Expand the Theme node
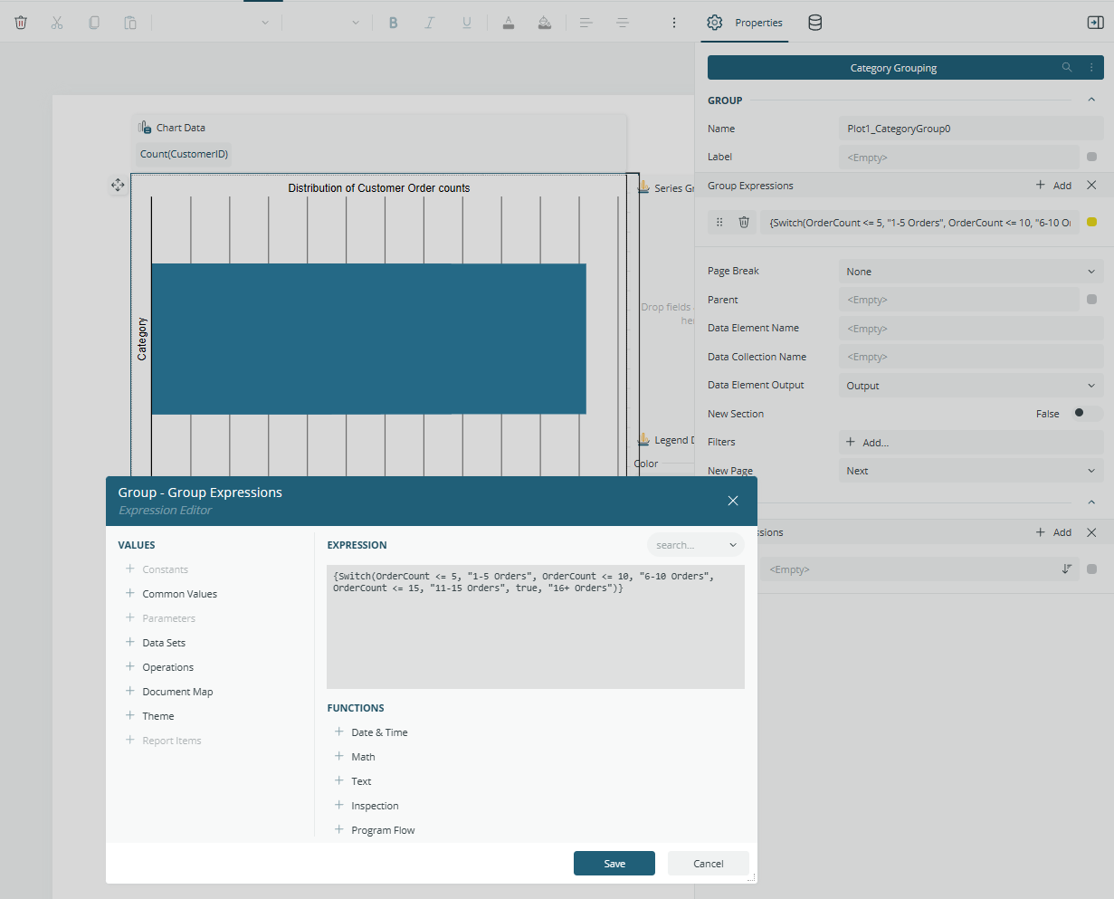This screenshot has height=899, width=1114. click(x=130, y=716)
